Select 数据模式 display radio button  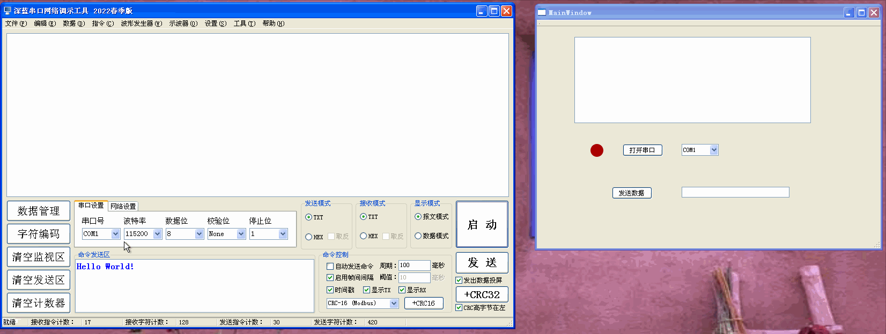[x=418, y=236]
